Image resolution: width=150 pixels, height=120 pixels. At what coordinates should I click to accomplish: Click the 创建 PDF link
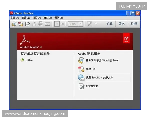(91, 69)
